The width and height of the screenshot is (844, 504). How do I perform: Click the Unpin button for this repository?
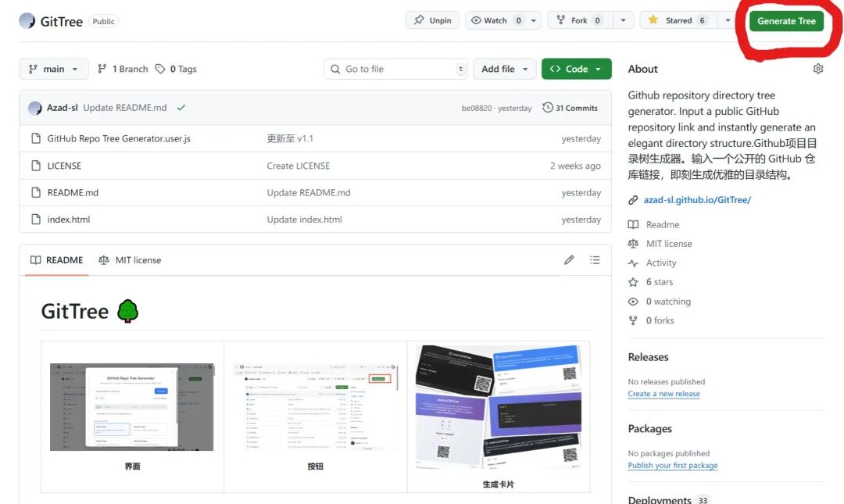click(x=432, y=20)
